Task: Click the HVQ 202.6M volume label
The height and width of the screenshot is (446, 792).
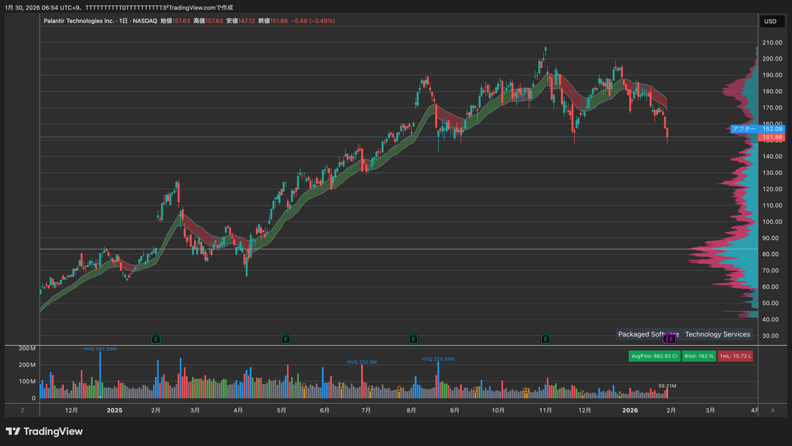Action: coord(362,362)
